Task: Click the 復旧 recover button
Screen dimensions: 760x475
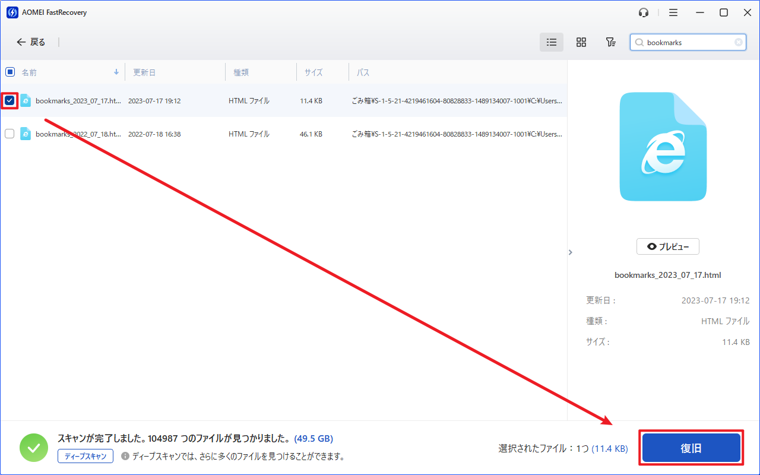Action: [692, 448]
